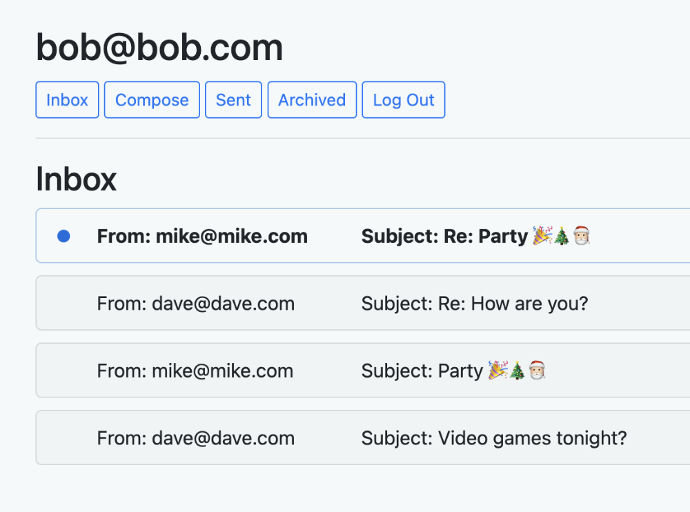Click Christmas tree emoji in bold Re: Party subject
This screenshot has width=690, height=512.
(x=562, y=237)
